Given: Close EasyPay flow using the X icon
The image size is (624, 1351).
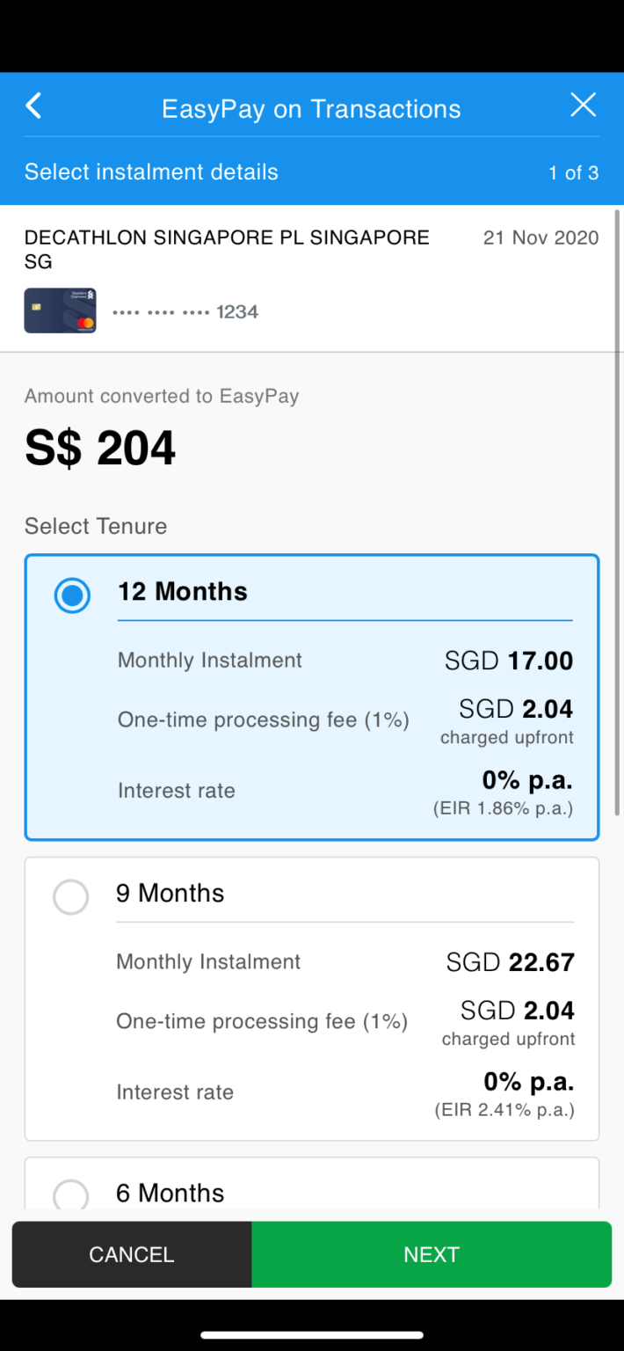Looking at the screenshot, I should tap(583, 105).
